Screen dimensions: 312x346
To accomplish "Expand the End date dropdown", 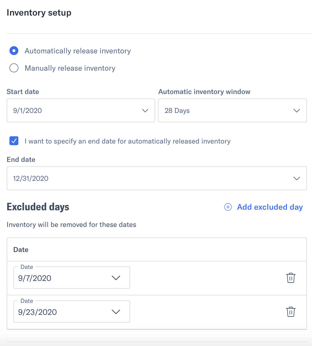I will coord(157,178).
